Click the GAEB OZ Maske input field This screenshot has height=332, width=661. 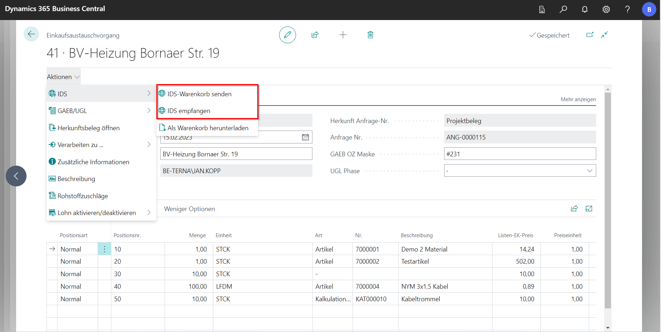coord(520,154)
